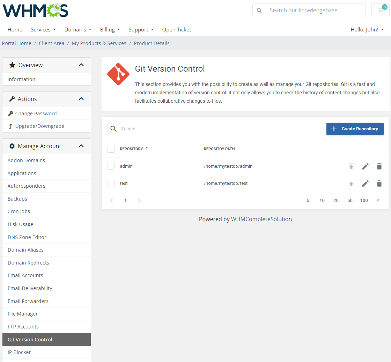Screen dimensions: 391x362
Task: Go to previous page arrow
Action: [112, 201]
